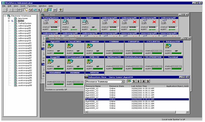Select usscrwvpsp05 in the tree
The width and height of the screenshot is (205, 122).
tap(25, 53)
